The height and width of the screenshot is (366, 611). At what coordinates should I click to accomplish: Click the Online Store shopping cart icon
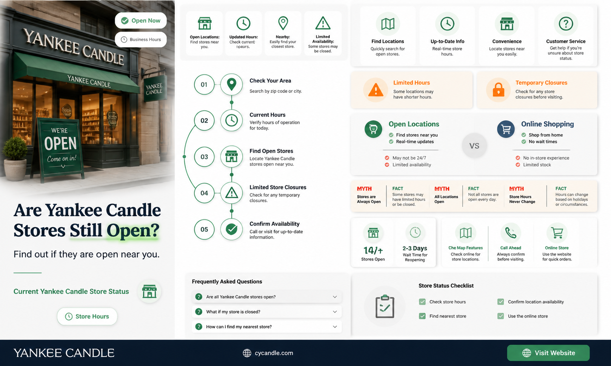pyautogui.click(x=557, y=233)
